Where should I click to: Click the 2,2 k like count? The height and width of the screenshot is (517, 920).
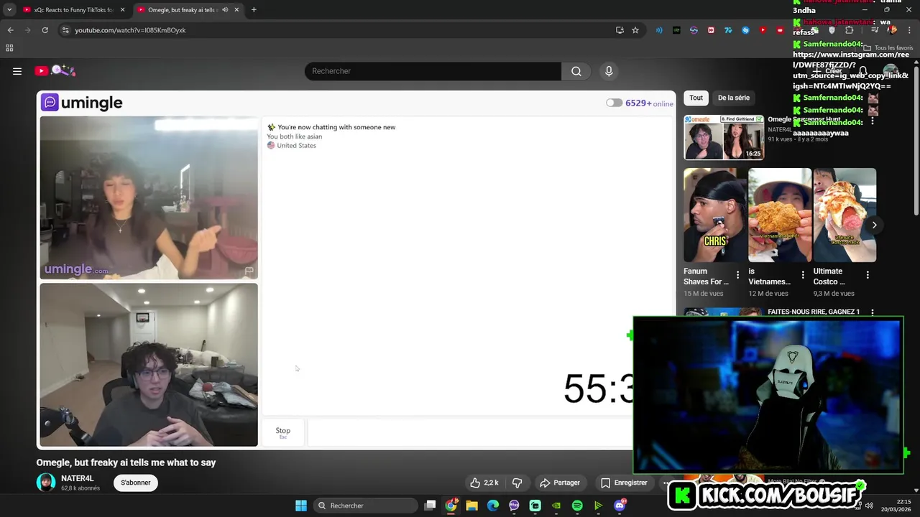pyautogui.click(x=491, y=483)
